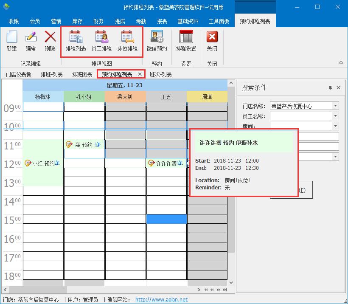Expand the 房间 room dropdown
The image size is (348, 304).
pyautogui.click(x=336, y=126)
